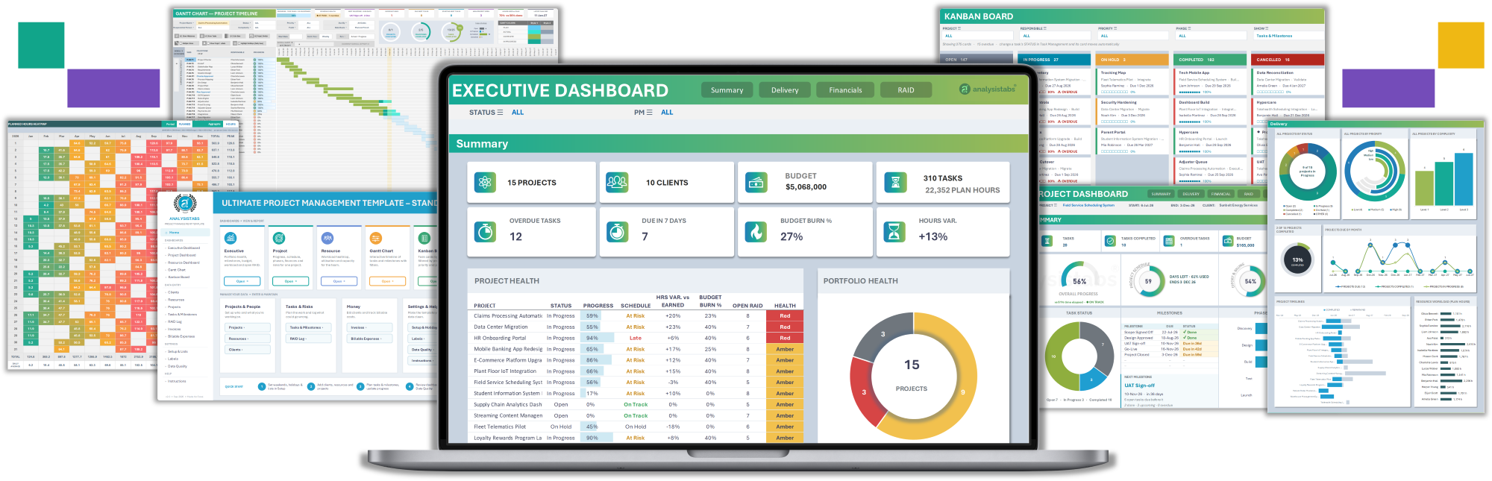Click the 310 Tasks hourglass icon

pos(894,183)
